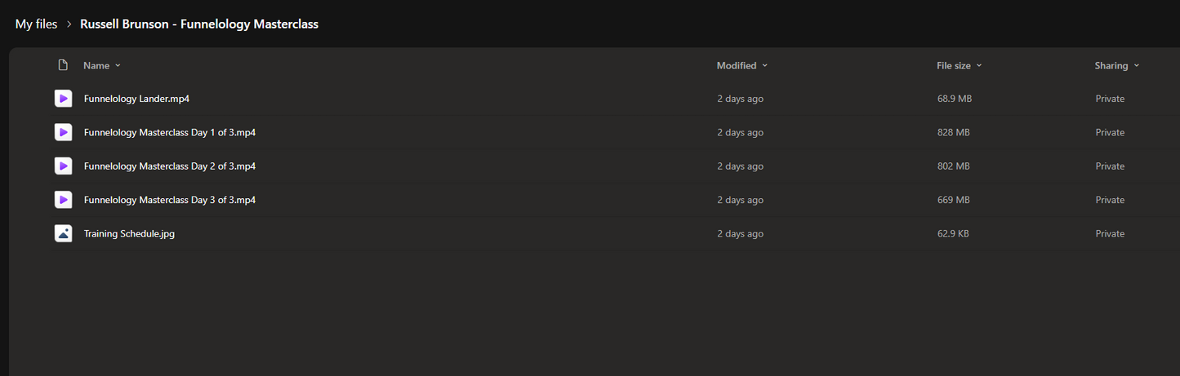This screenshot has width=1180, height=376.
Task: Click the video icon for Funnelology Lander.mp4
Action: click(63, 99)
